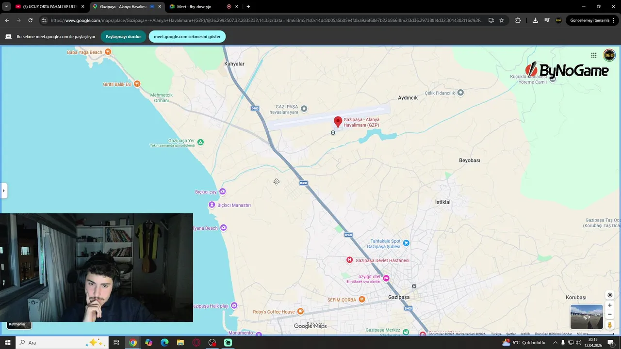Click the ŞEFİM ÇORBA restaurant marker
Image resolution: width=621 pixels, height=349 pixels.
[361, 300]
